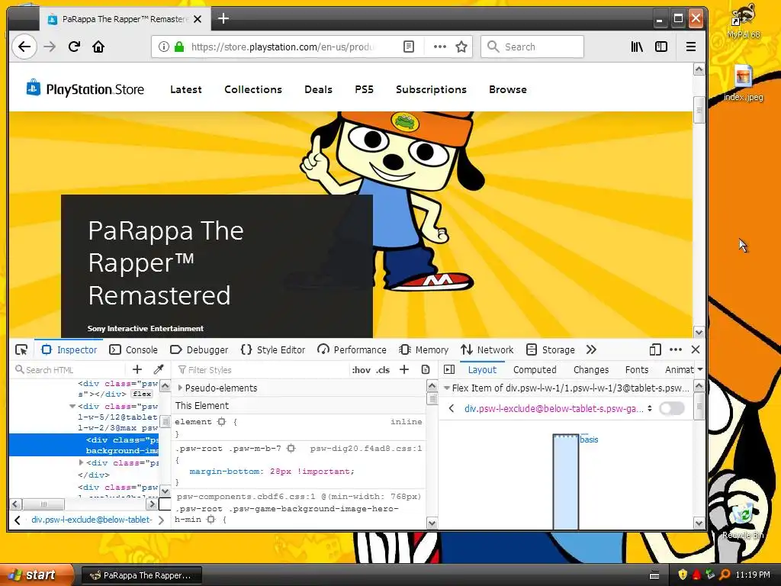Go back to flex container arrow
This screenshot has height=586, width=781.
pos(452,409)
